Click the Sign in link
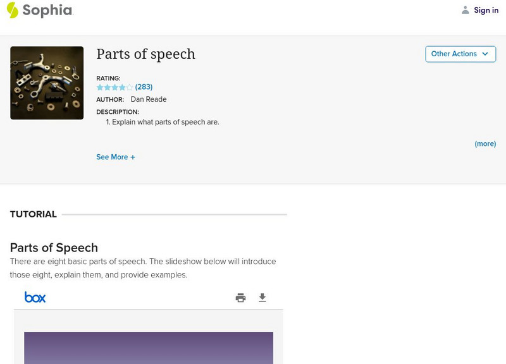The width and height of the screenshot is (506, 364). 486,10
